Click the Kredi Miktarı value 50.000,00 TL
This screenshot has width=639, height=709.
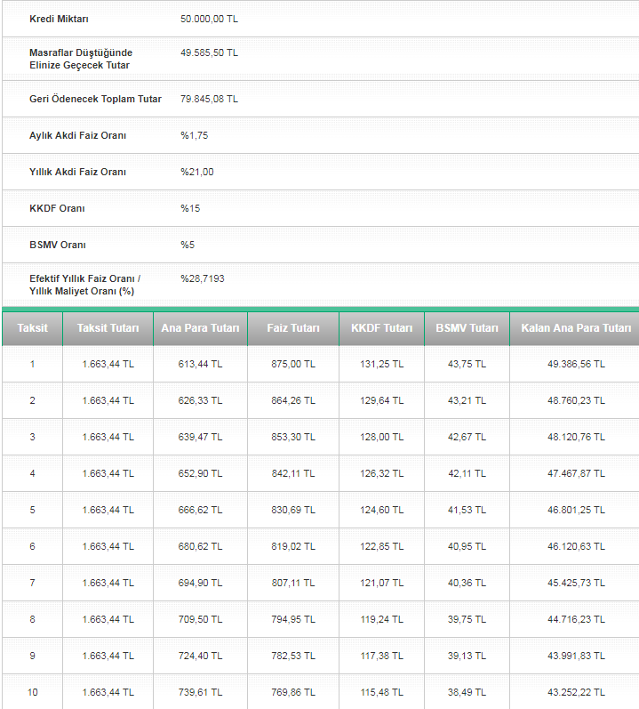(x=209, y=19)
